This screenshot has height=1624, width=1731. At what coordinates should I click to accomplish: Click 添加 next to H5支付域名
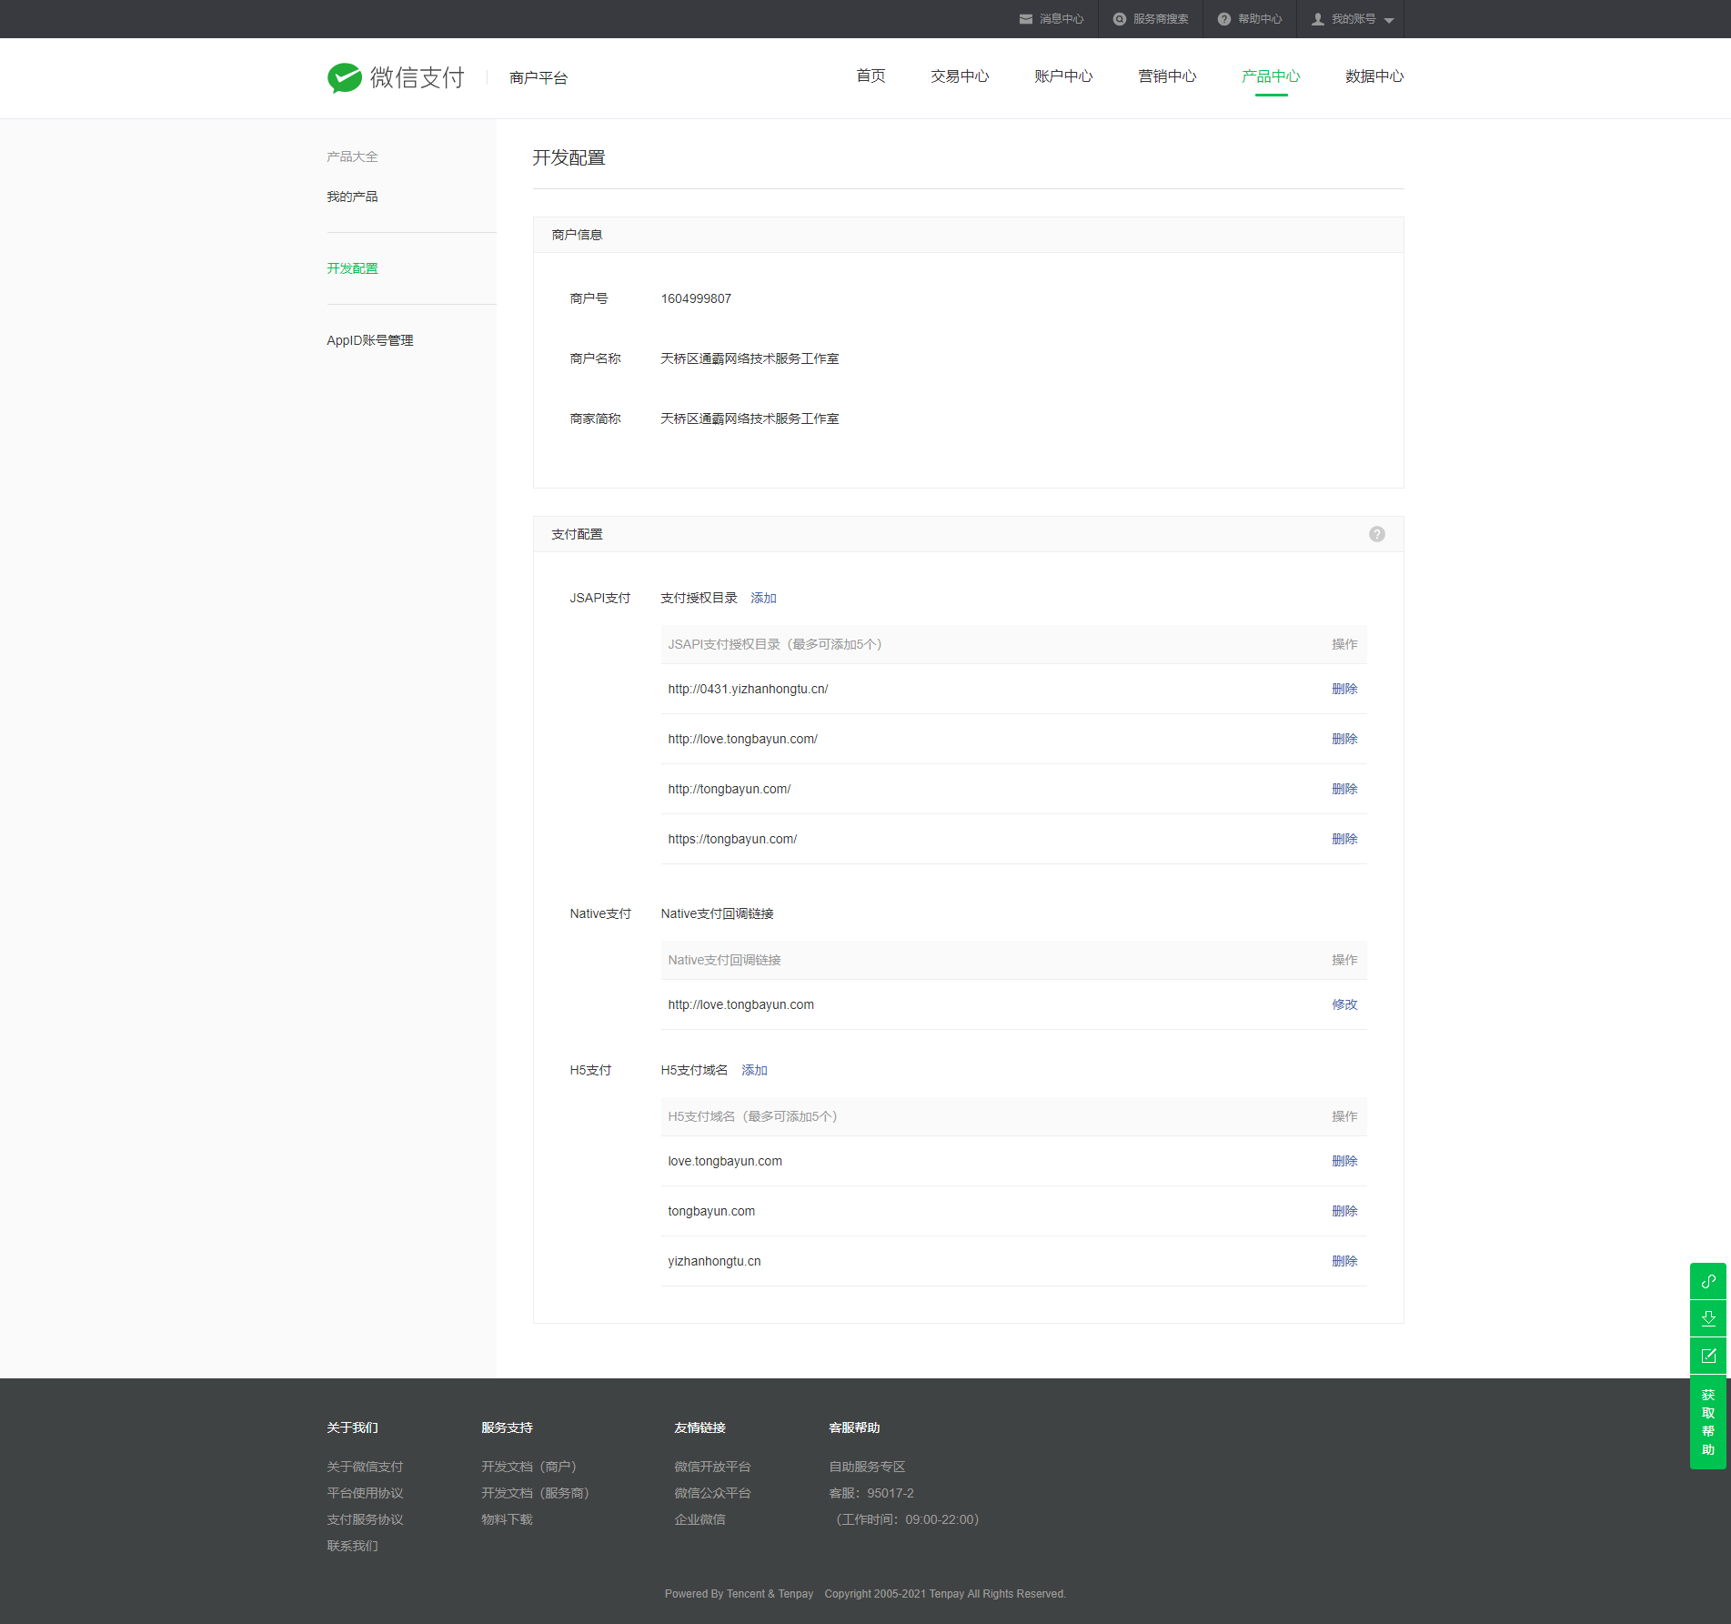754,1070
